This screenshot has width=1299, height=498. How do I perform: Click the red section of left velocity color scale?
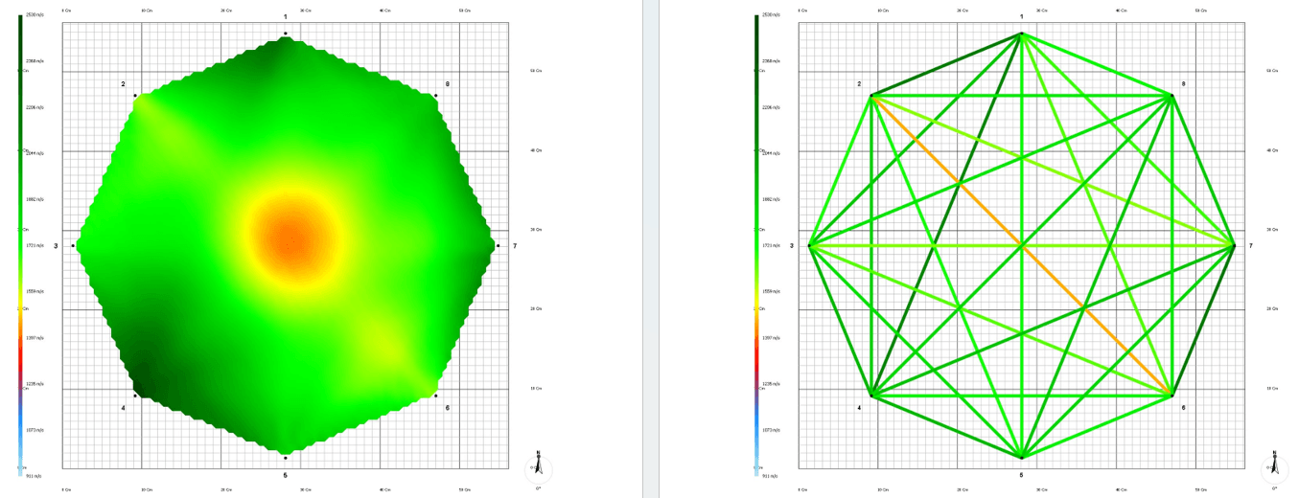pos(20,359)
